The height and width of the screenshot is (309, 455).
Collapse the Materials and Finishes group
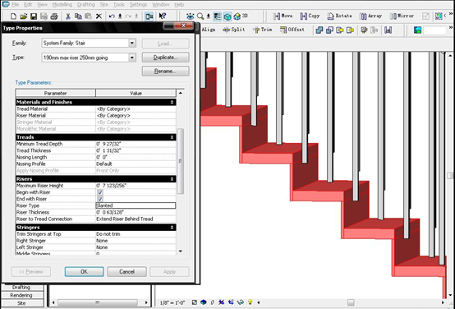pos(172,102)
